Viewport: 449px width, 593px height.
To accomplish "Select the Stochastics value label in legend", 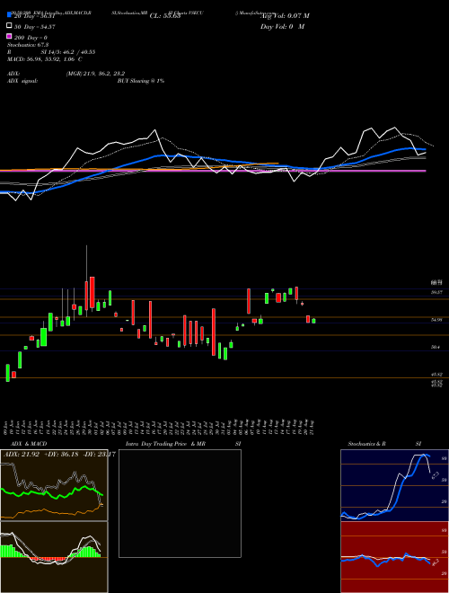I will pyautogui.click(x=28, y=45).
